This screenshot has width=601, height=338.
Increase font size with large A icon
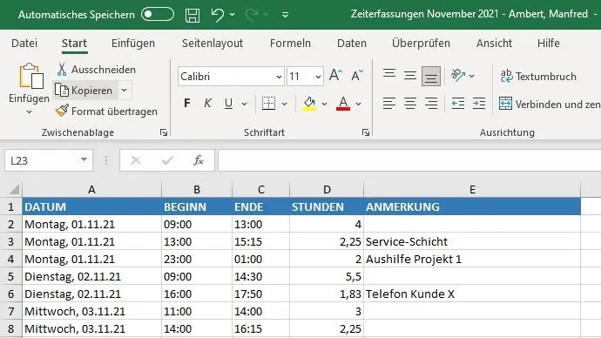coord(335,76)
